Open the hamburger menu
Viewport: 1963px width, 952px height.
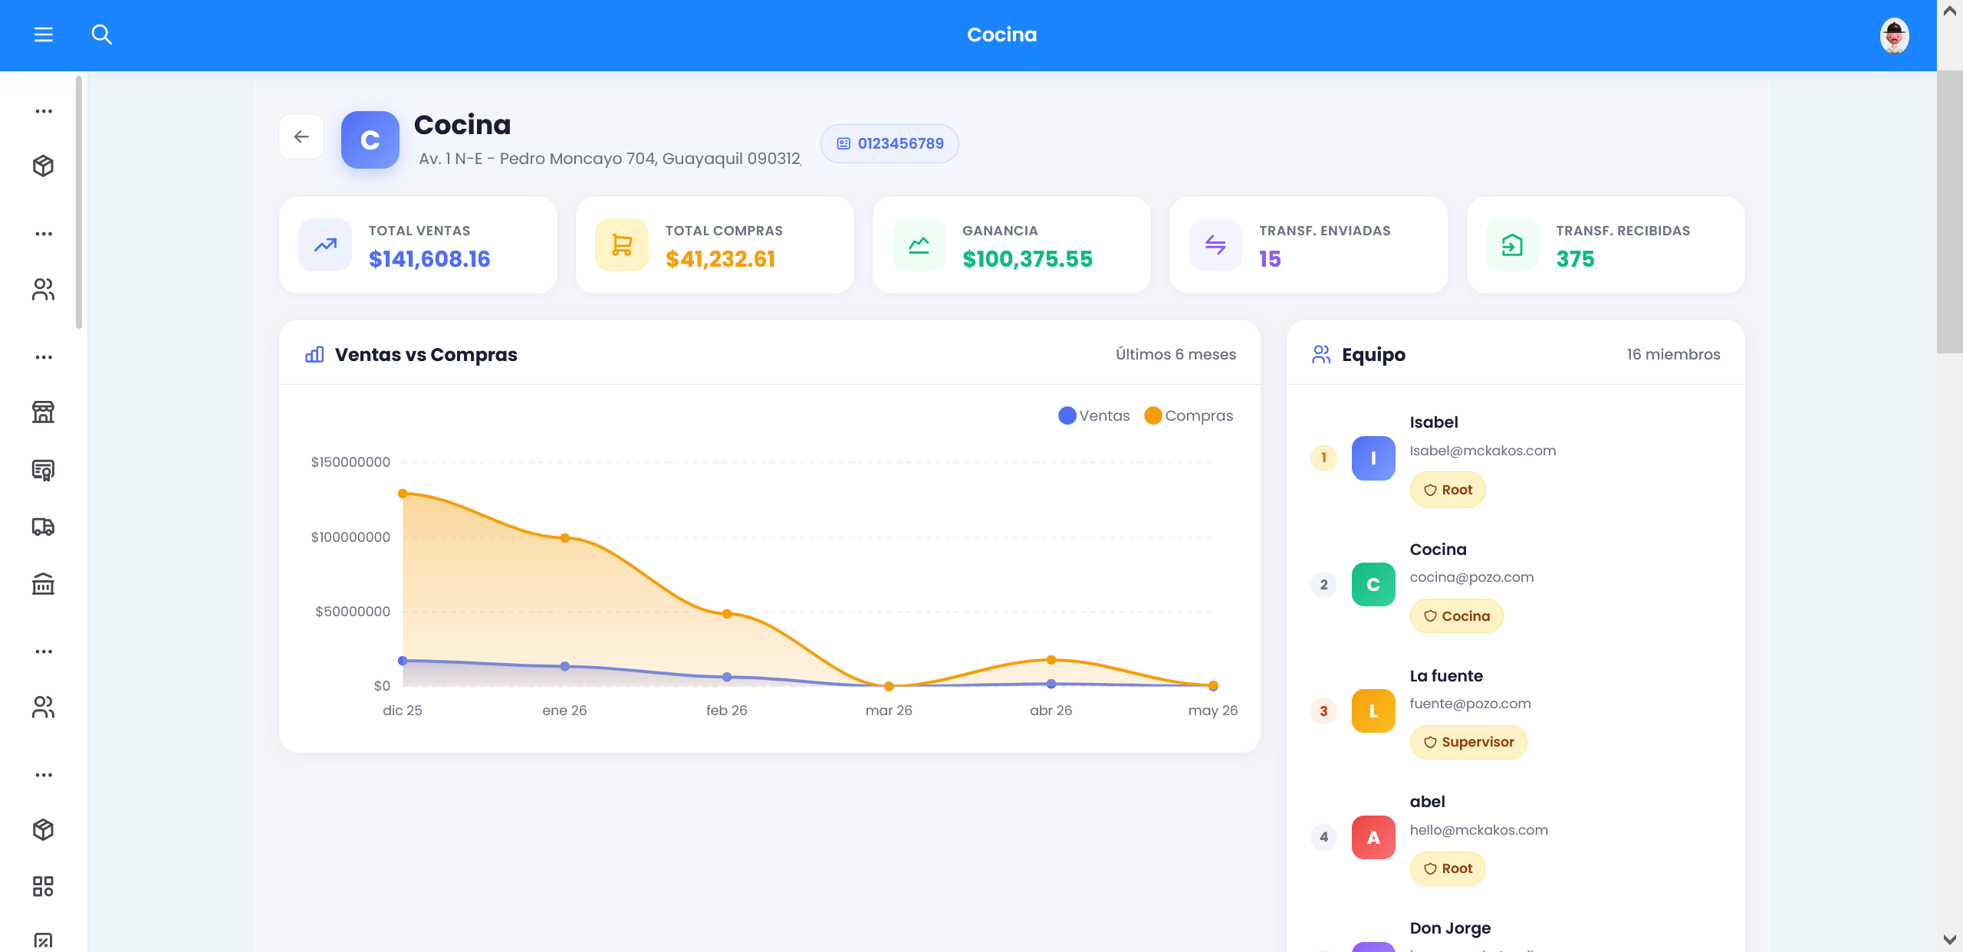(x=44, y=34)
